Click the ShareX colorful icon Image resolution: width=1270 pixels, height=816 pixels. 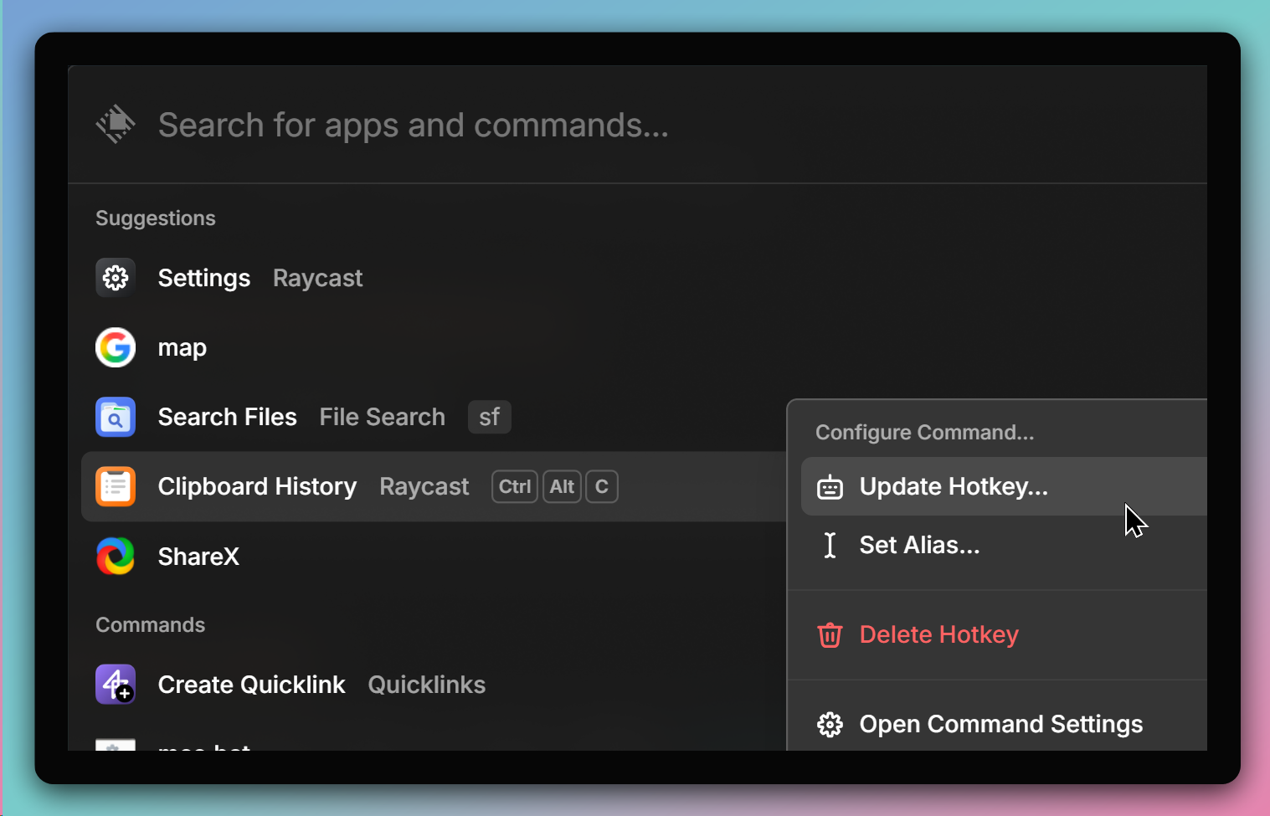point(116,557)
